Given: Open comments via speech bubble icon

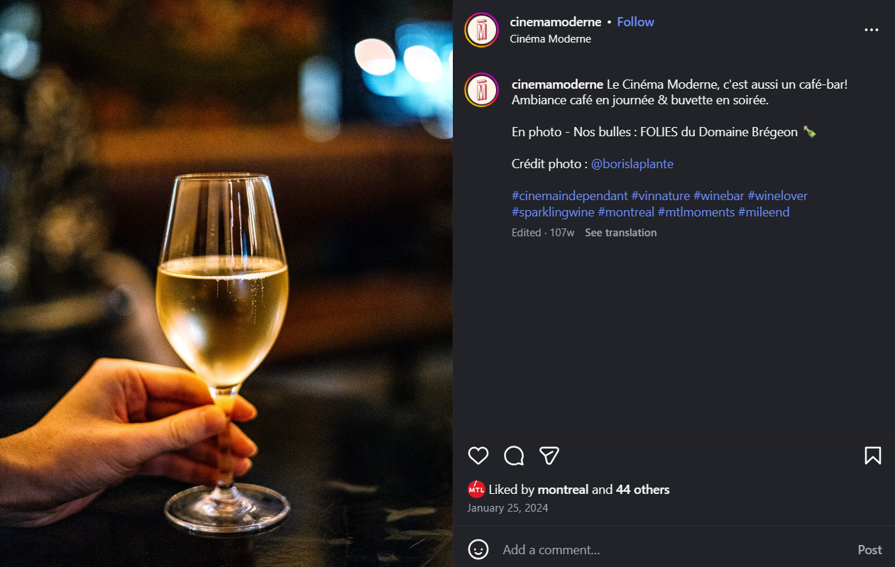Looking at the screenshot, I should (514, 456).
